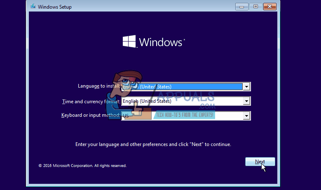The image size is (321, 190).
Task: Click the "Time and currency format:" label
Action: click(91, 102)
